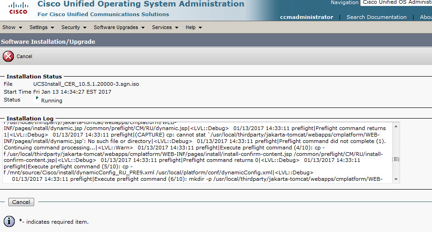Image resolution: width=432 pixels, height=232 pixels.
Task: Open the Navigation dropdown box
Action: pyautogui.click(x=396, y=2)
